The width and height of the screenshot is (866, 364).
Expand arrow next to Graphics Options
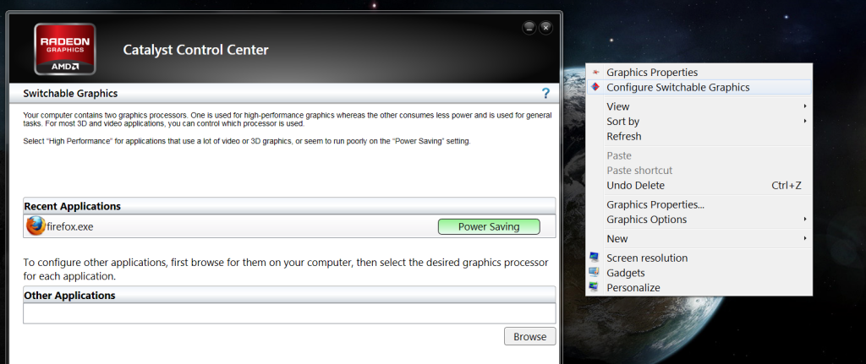[x=805, y=219]
